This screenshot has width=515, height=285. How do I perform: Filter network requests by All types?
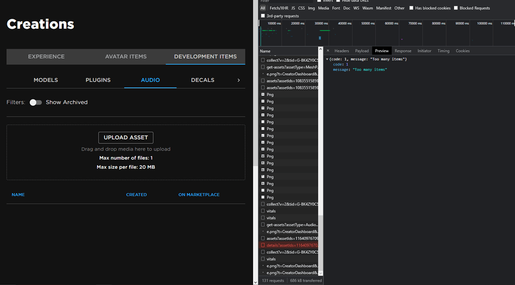pos(263,8)
